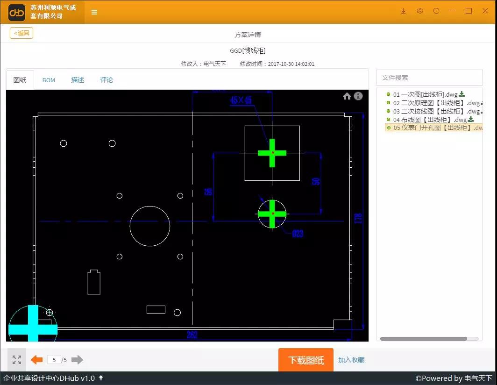The height and width of the screenshot is (385, 497).
Task: Switch to the 评论 tab
Action: pos(106,80)
